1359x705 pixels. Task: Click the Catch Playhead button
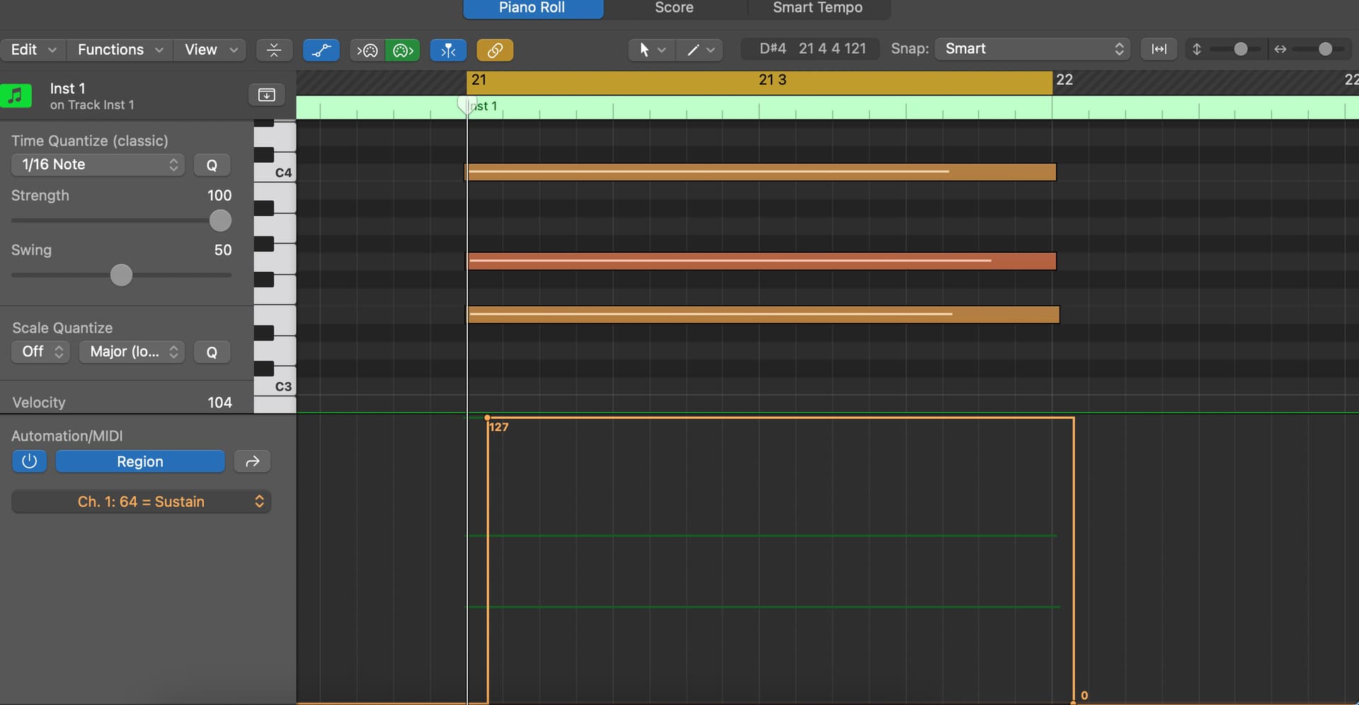coord(448,50)
